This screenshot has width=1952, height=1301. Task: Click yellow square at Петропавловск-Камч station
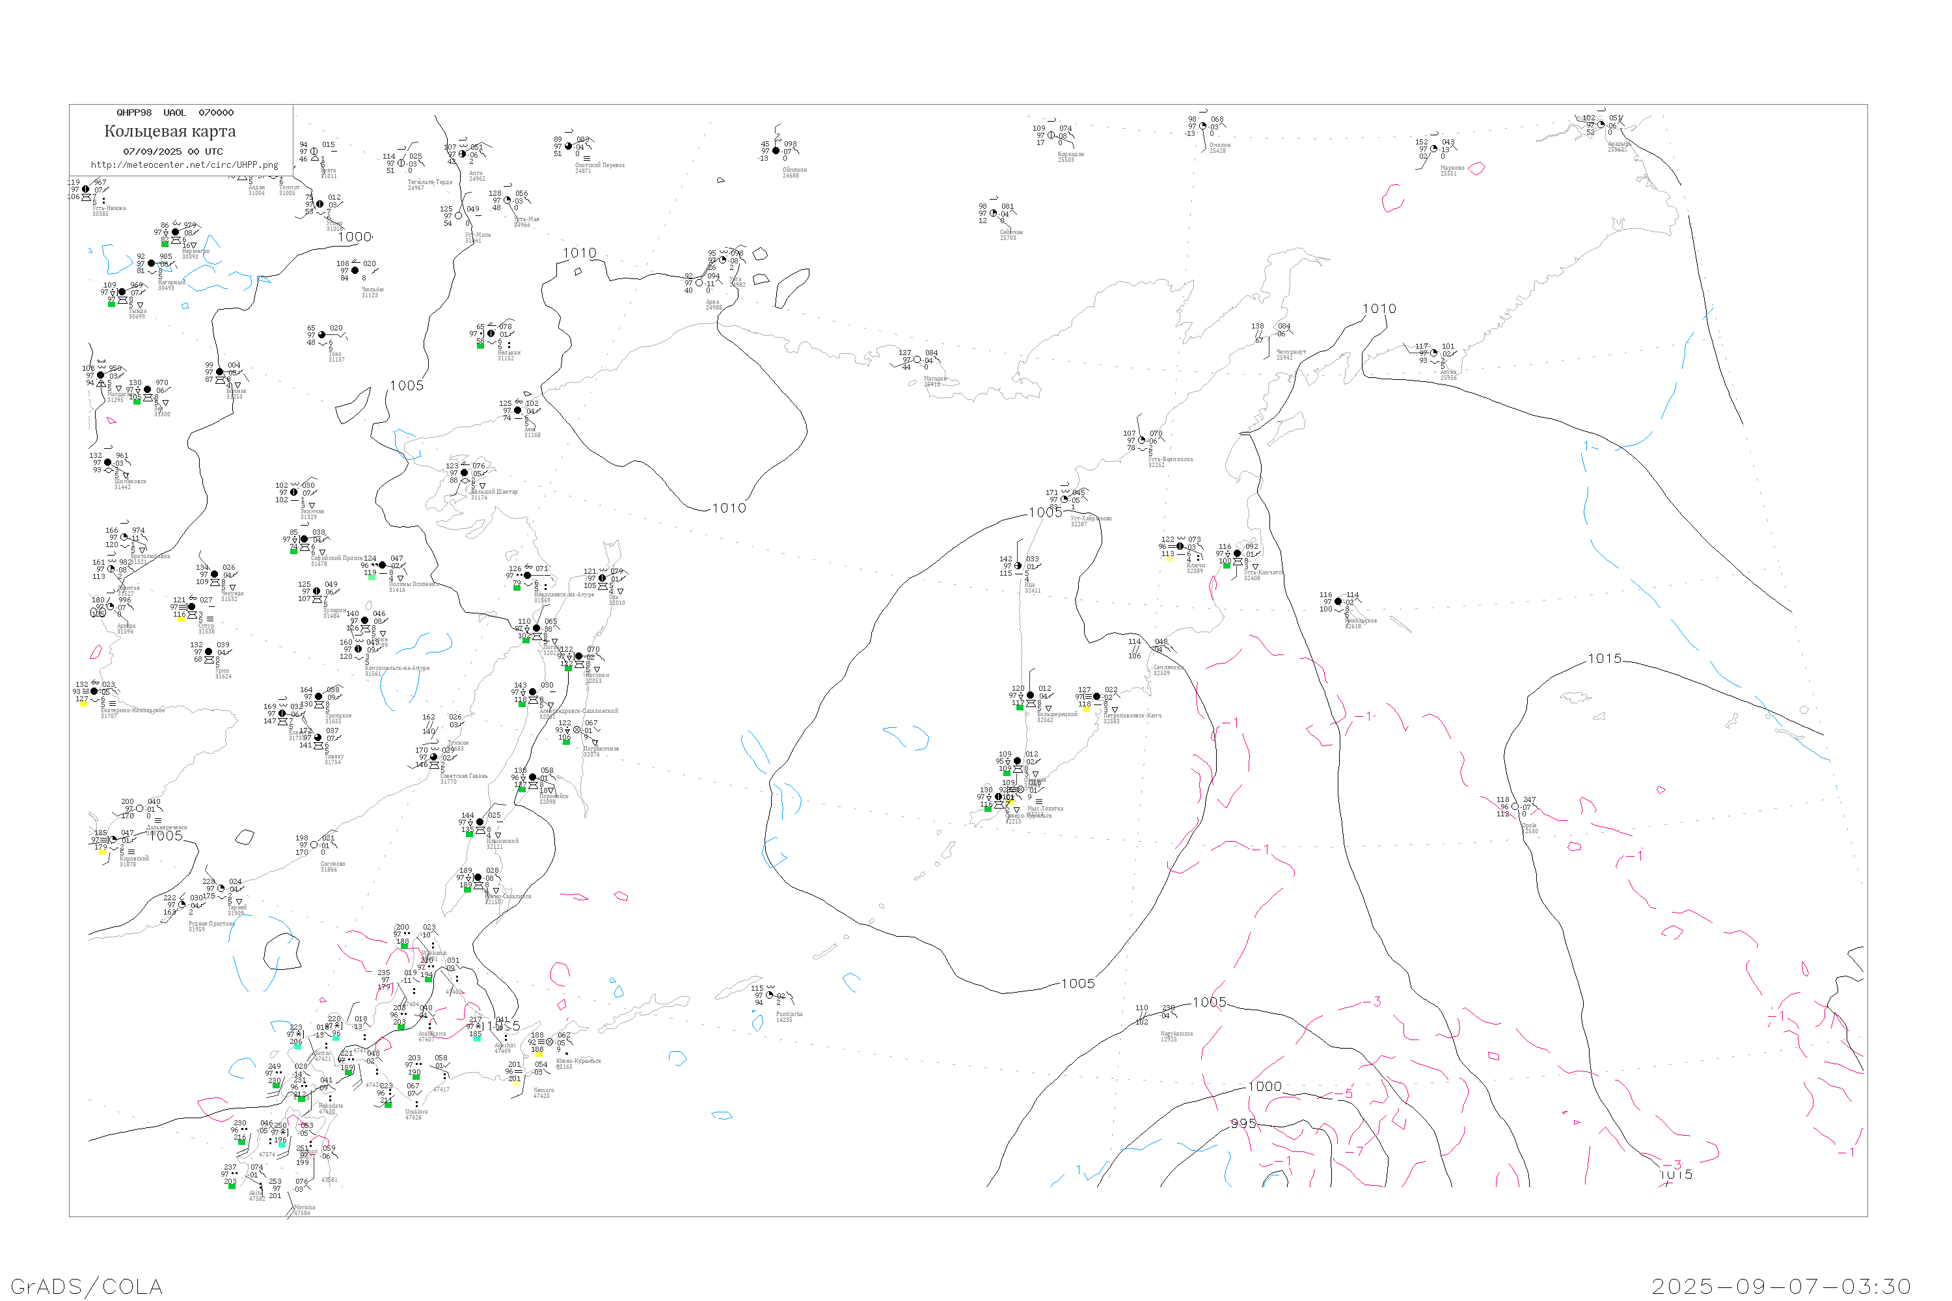pyautogui.click(x=1085, y=708)
